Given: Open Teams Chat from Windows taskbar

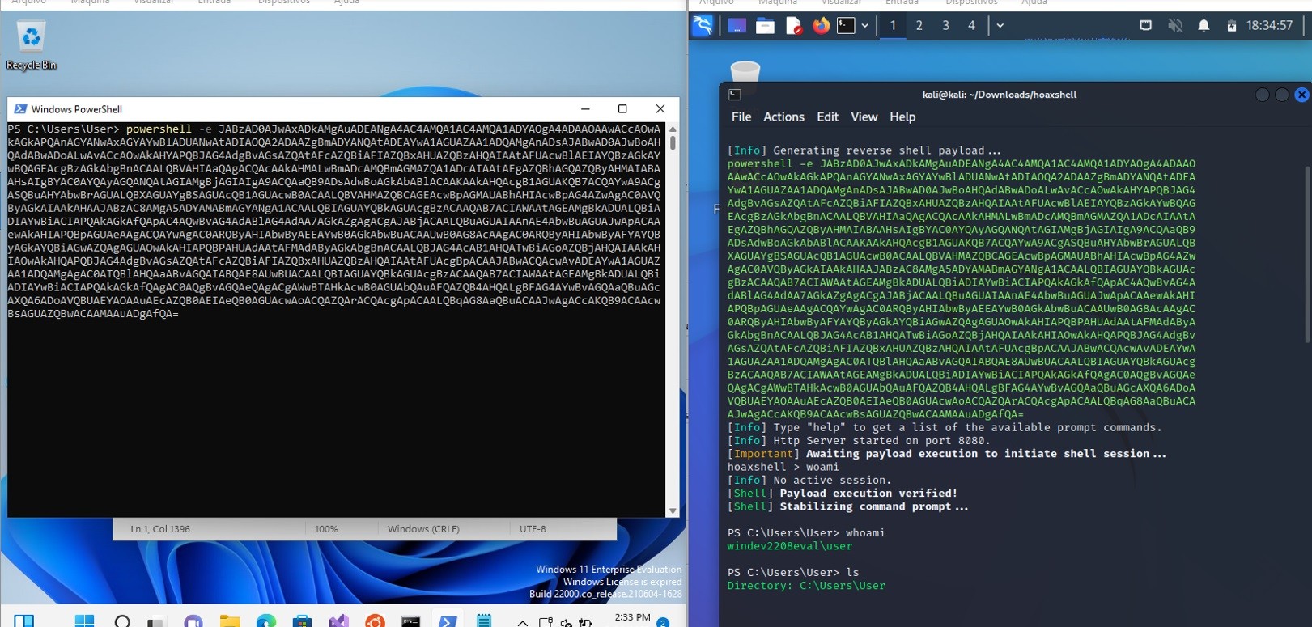Looking at the screenshot, I should coord(193,621).
